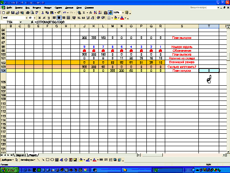
Task: Switch to the Diagram1 sheet tab
Action: 21,155
